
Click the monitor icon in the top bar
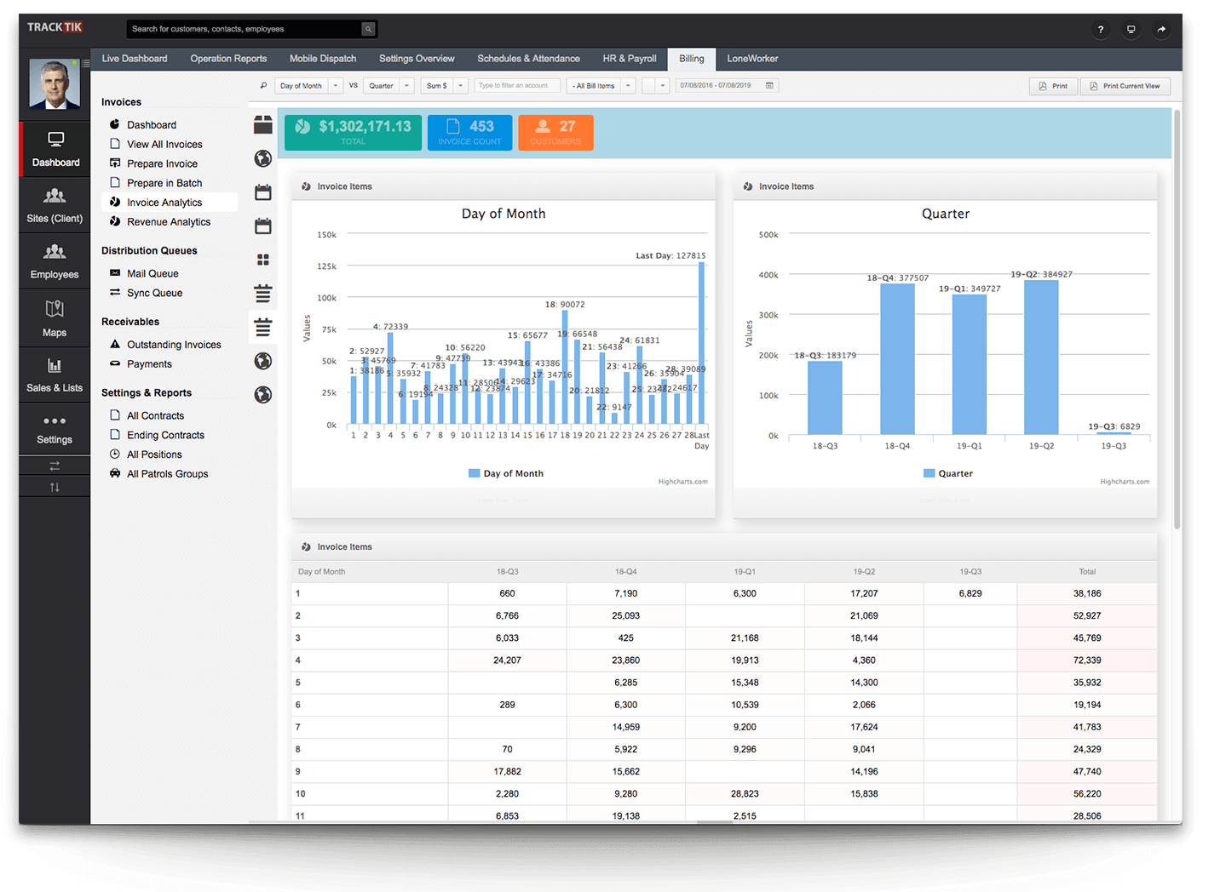coord(1131,29)
